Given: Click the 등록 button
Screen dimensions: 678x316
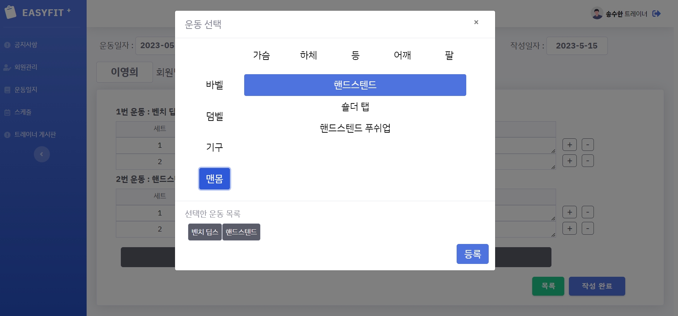Looking at the screenshot, I should 473,254.
